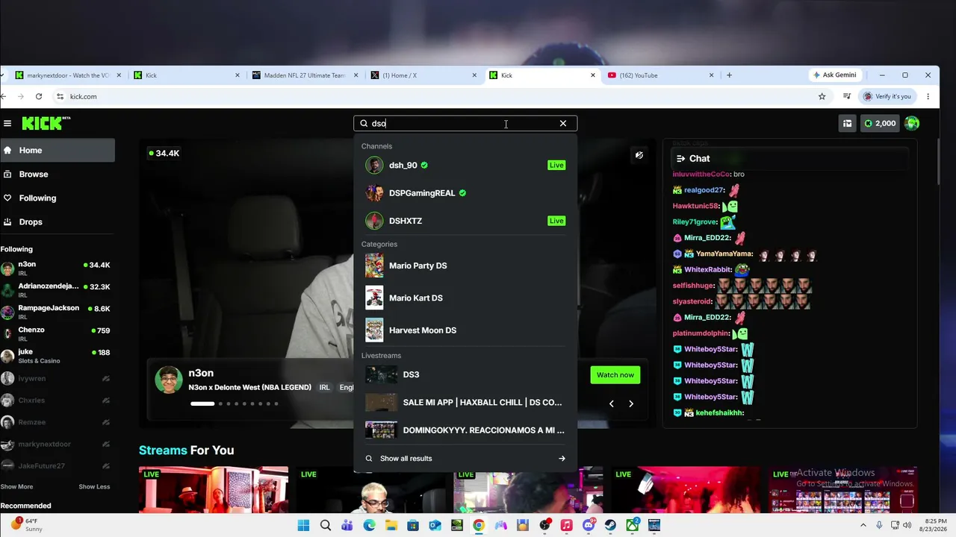Click Show Less under Following
This screenshot has height=537, width=956.
tap(94, 486)
